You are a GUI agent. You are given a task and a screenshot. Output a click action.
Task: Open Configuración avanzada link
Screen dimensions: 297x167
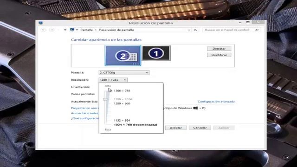(x=216, y=102)
